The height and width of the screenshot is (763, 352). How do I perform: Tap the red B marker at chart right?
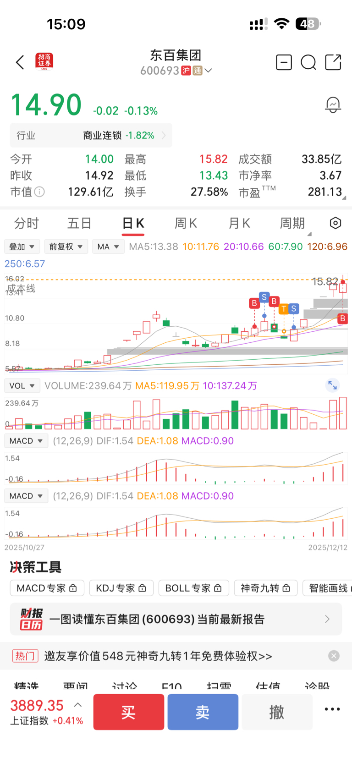[342, 318]
